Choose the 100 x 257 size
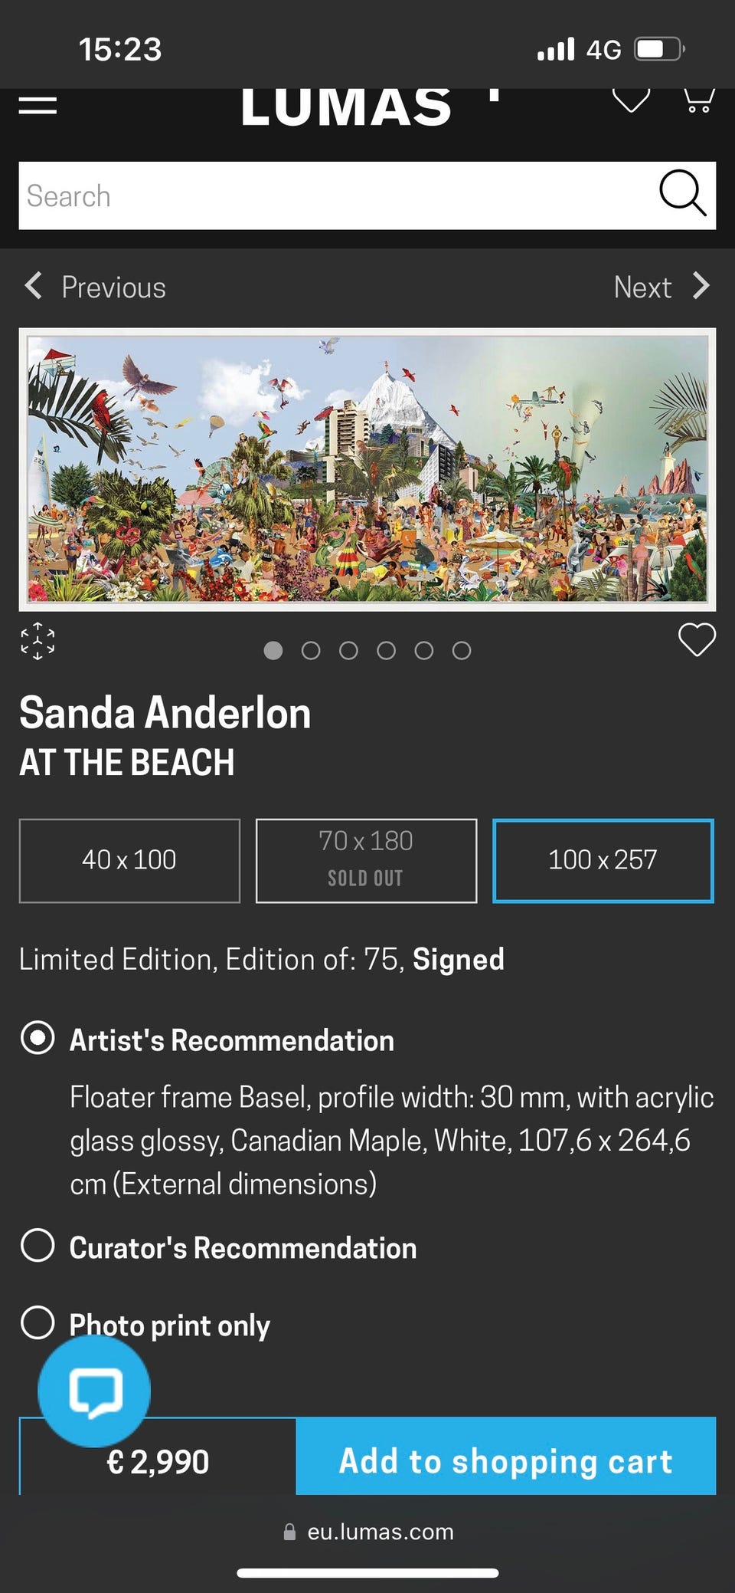 603,860
